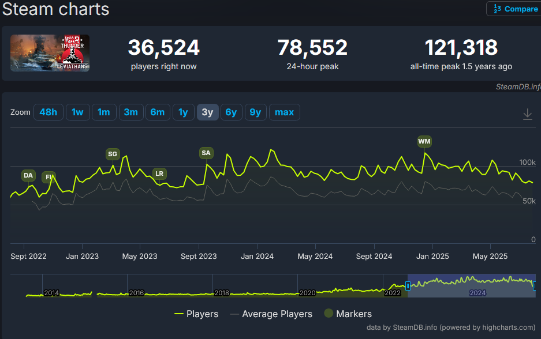This screenshot has width=541, height=339.
Task: Show the max zoom range
Action: click(284, 112)
